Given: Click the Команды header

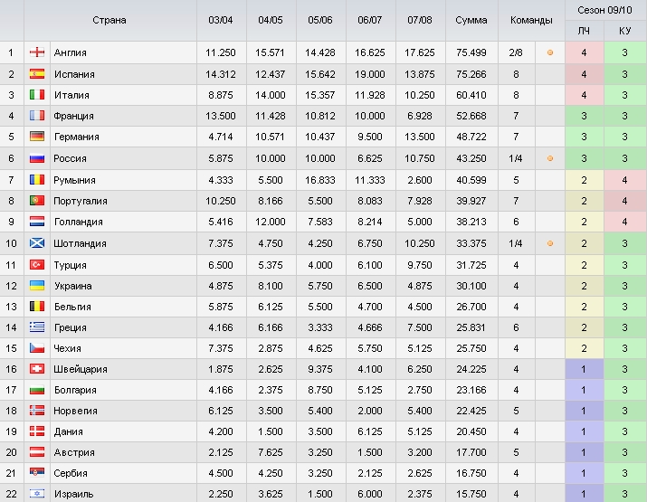Looking at the screenshot, I should (x=531, y=20).
